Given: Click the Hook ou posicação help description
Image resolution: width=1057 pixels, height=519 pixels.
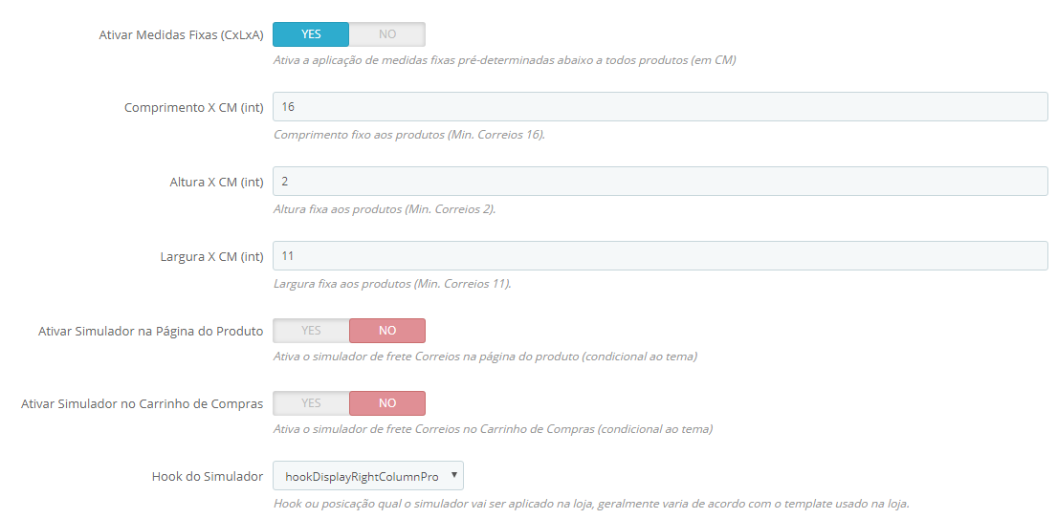Looking at the screenshot, I should [591, 504].
